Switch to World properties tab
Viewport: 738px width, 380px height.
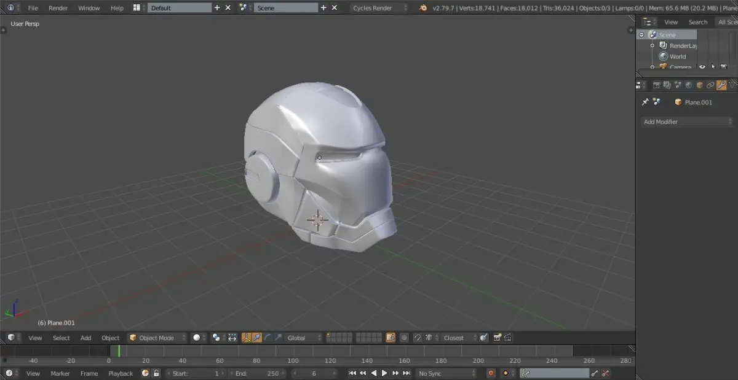point(689,85)
